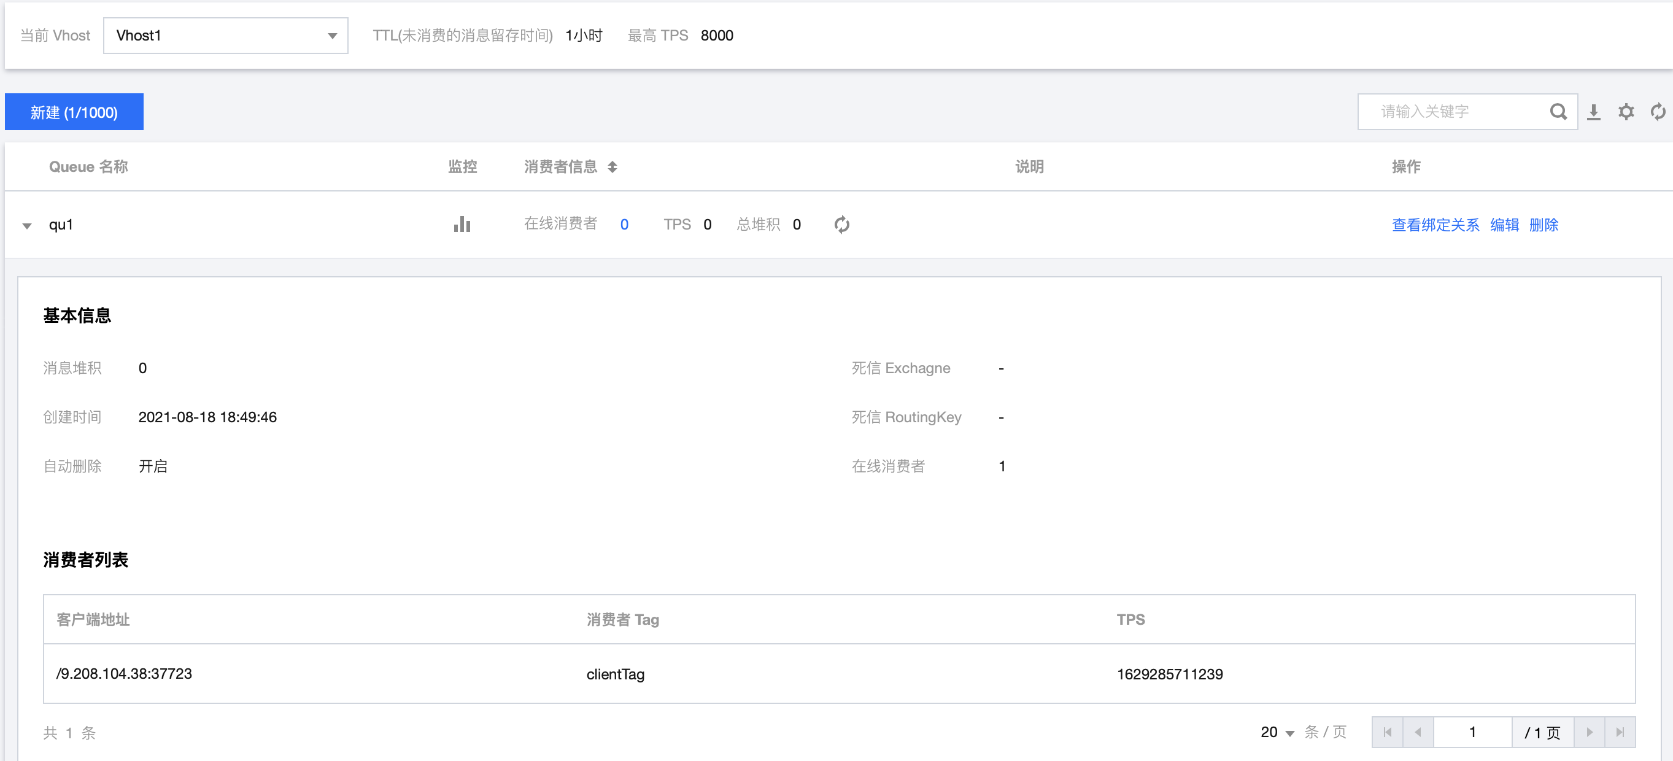Click next page arrow in pagination
1673x761 pixels.
(x=1591, y=732)
